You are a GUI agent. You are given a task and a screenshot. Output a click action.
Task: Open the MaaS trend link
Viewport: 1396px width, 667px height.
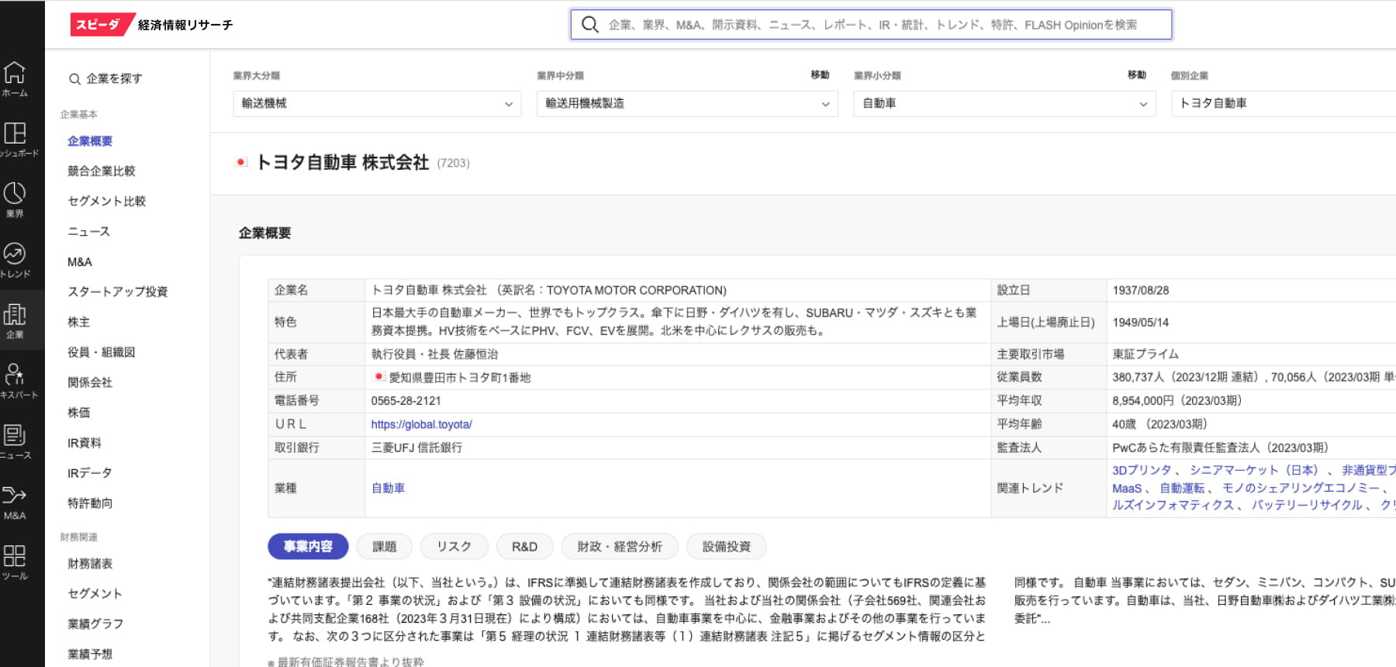click(x=1127, y=488)
